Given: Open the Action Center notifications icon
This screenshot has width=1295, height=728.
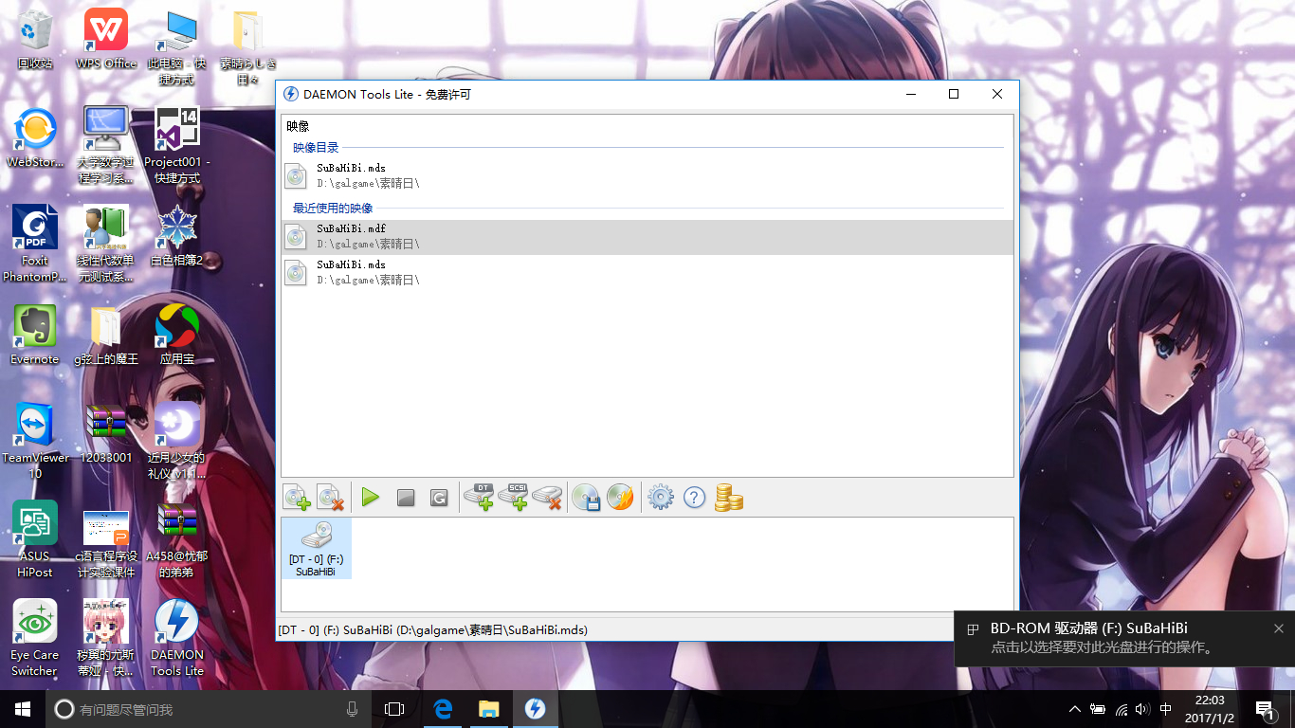Looking at the screenshot, I should pyautogui.click(x=1266, y=709).
